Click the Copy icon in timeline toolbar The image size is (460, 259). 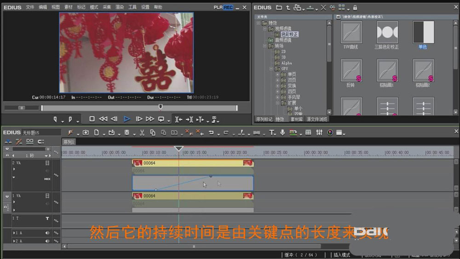pyautogui.click(x=153, y=133)
